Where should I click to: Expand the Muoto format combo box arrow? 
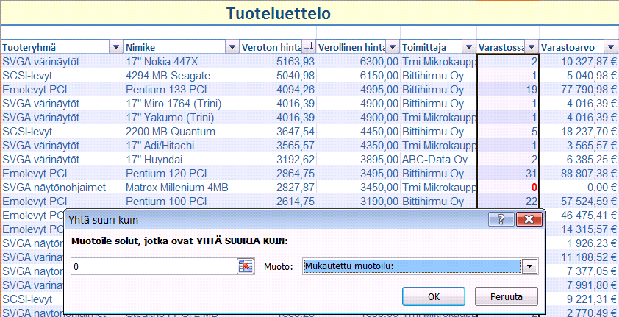pos(530,266)
